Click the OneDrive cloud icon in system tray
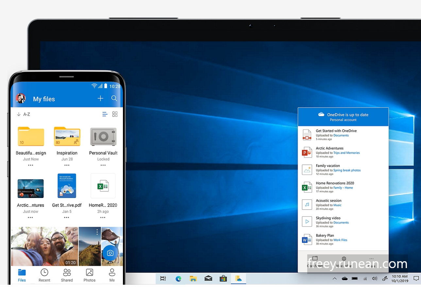Viewport: 421px width, 287px height. tap(344, 279)
